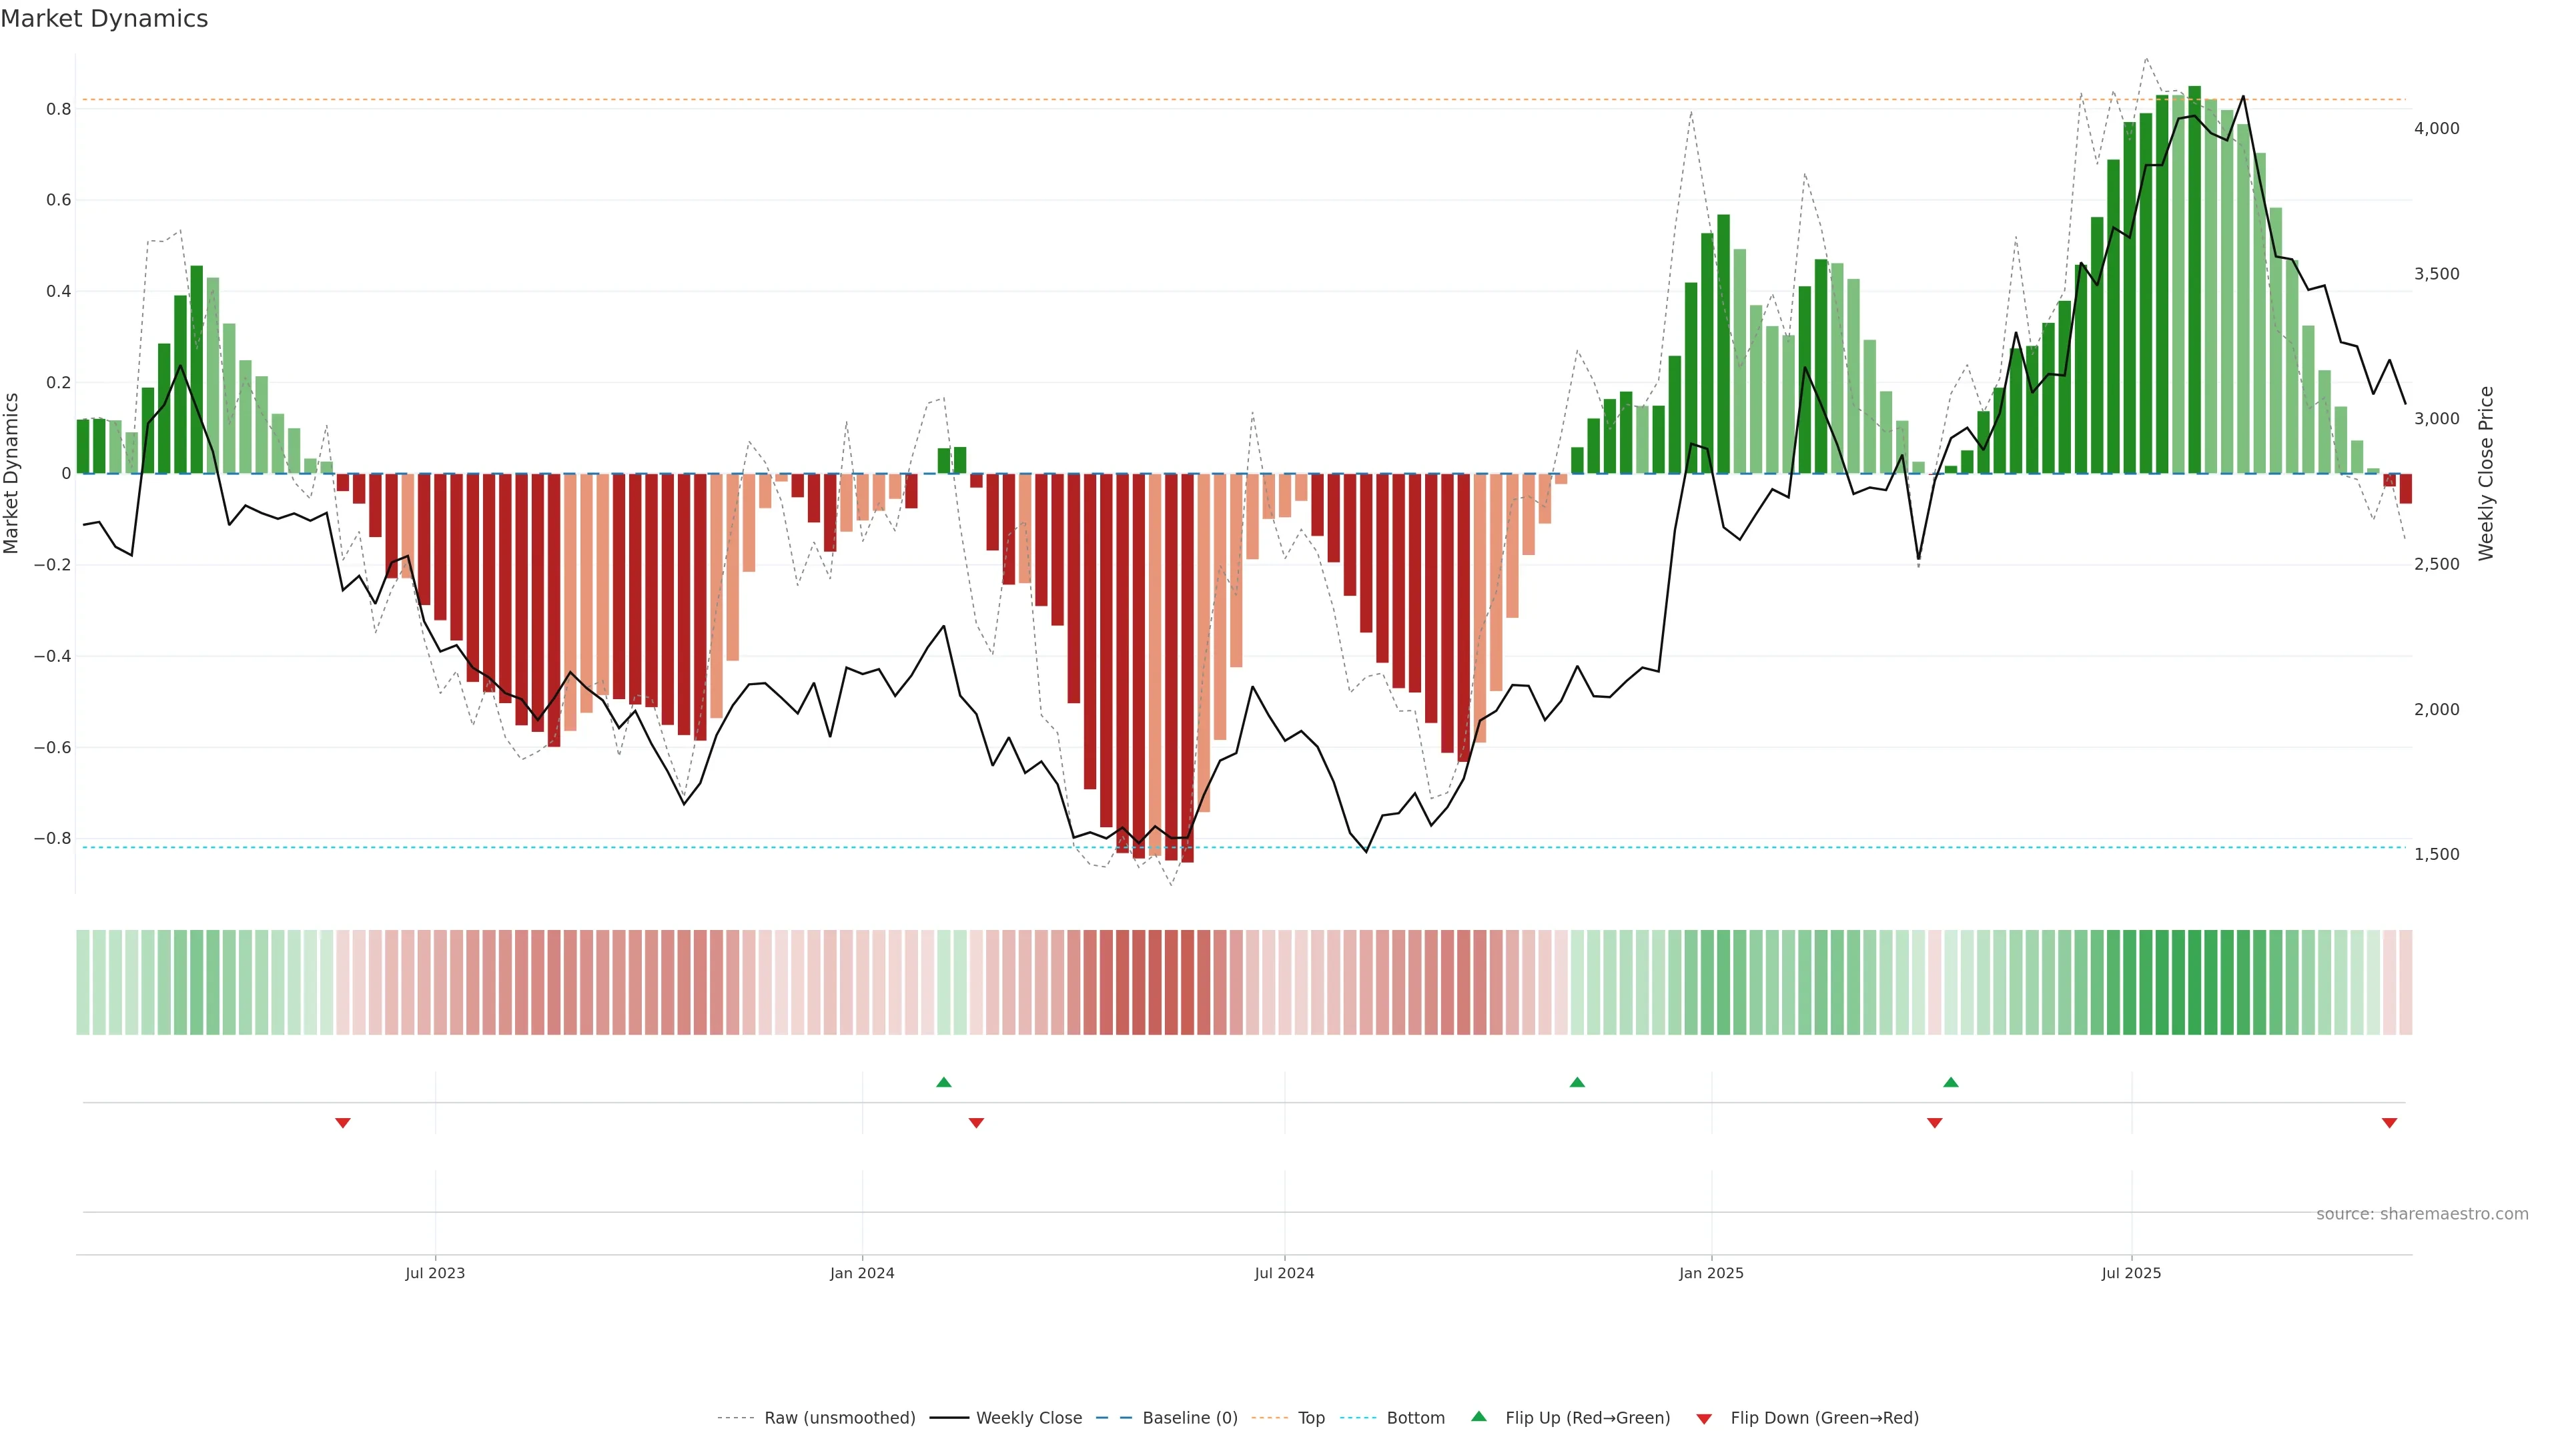This screenshot has height=1441, width=2562.
Task: Click the red Flip Down triangle in legend
Action: 1704,1418
